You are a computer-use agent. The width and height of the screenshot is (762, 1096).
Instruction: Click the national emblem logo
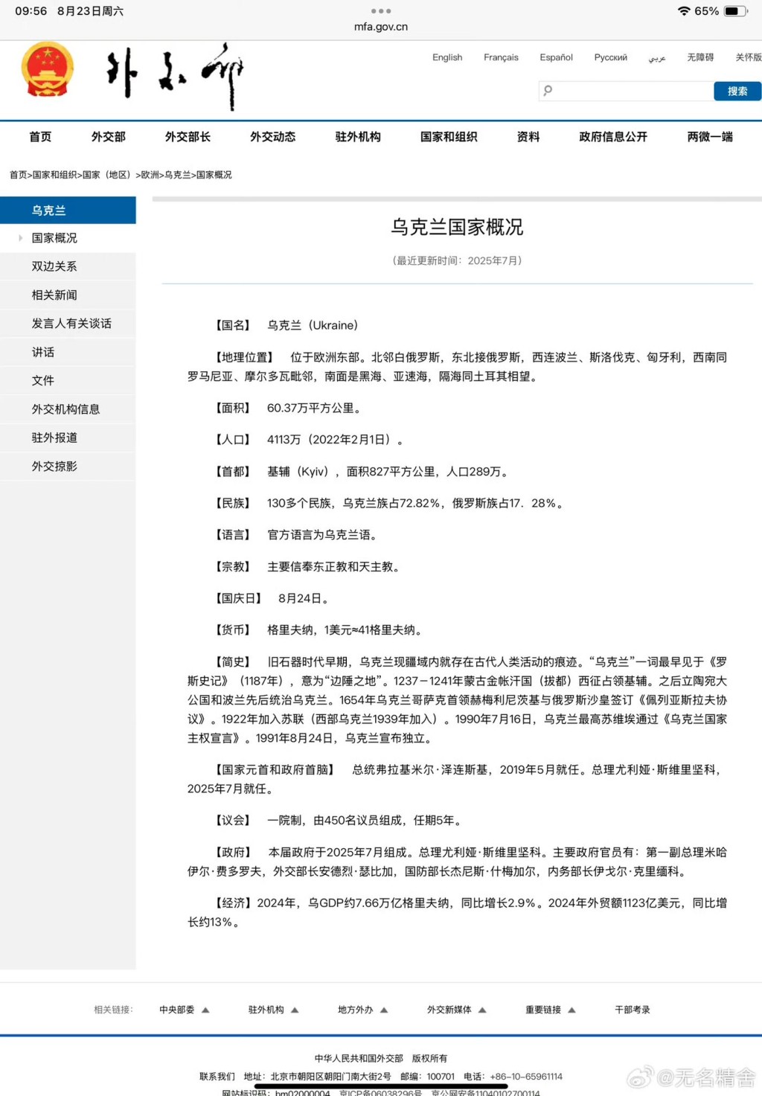48,70
